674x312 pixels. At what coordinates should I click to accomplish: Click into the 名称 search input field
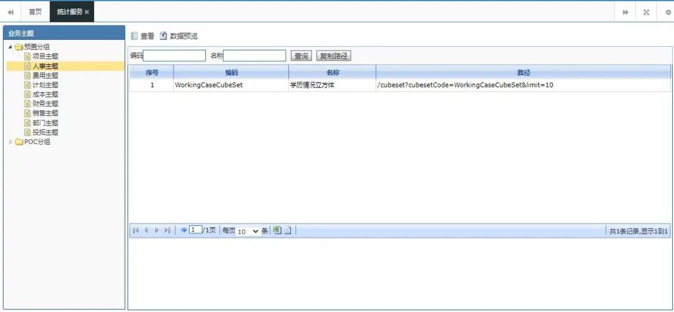(255, 56)
